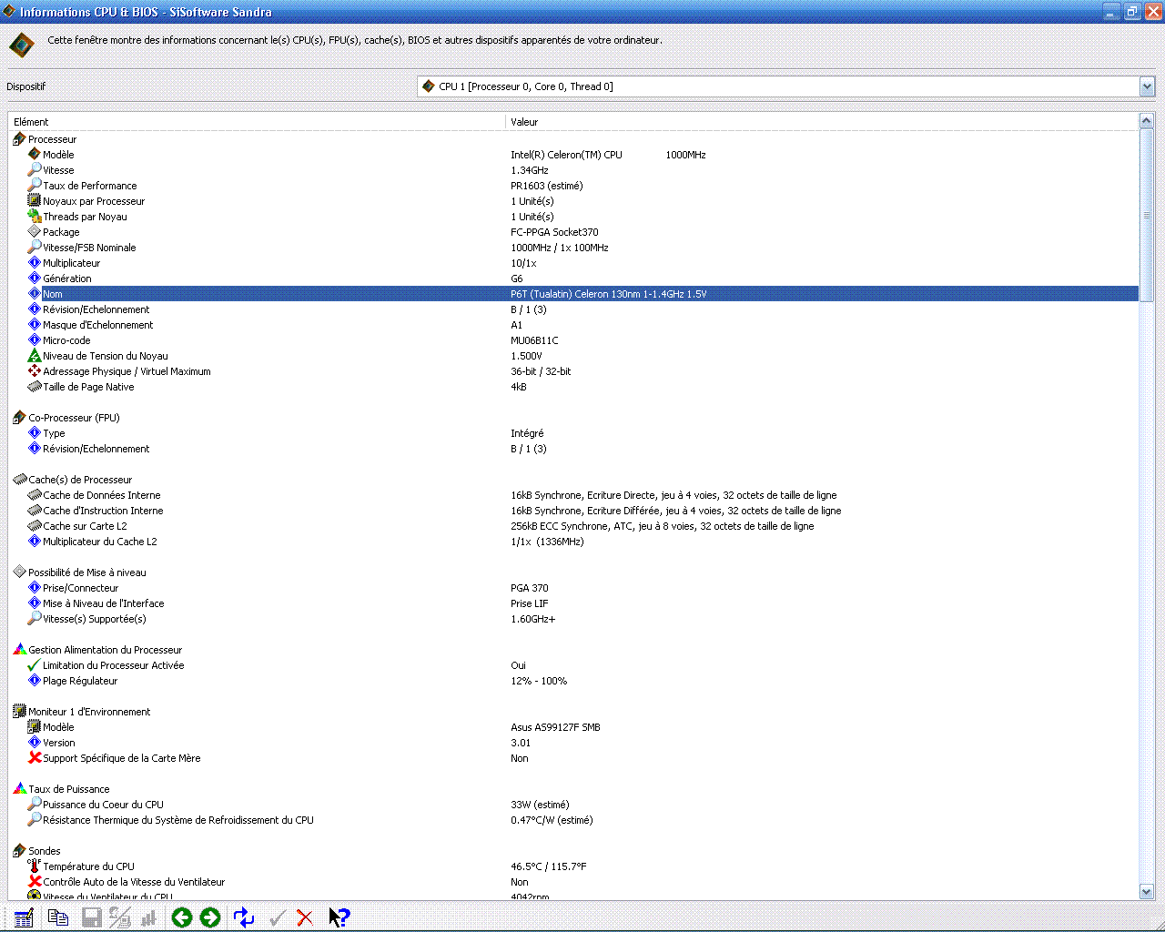Image resolution: width=1165 pixels, height=932 pixels.
Task: Select the Puissance du Coeur du CPU row
Action: [573, 805]
